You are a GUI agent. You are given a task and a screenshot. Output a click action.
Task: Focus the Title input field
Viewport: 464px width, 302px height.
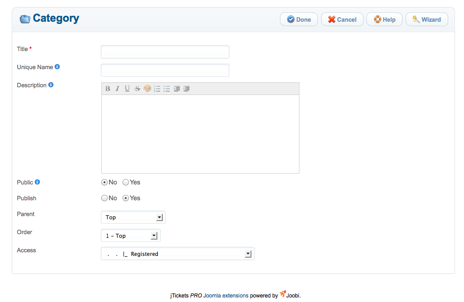pyautogui.click(x=165, y=52)
